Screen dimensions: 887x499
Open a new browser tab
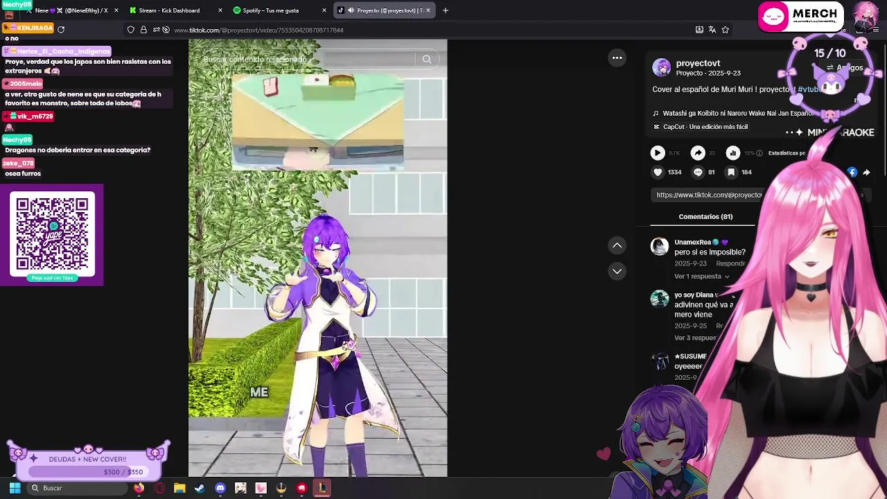tap(445, 10)
